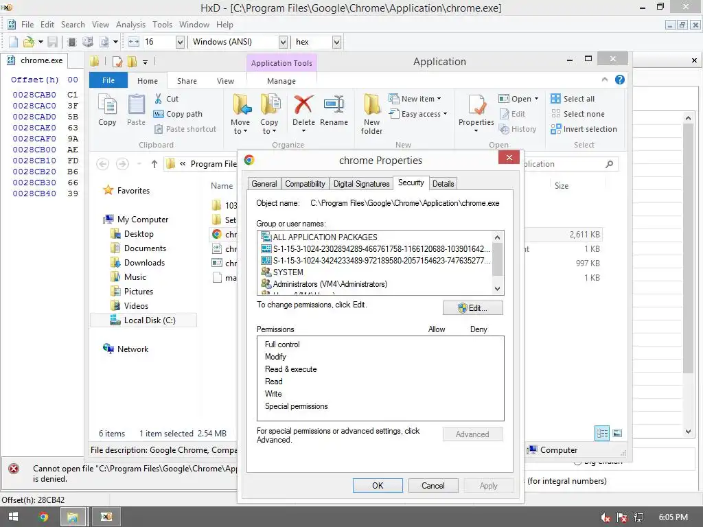
Task: Click the quick access Properties icon in Explorer titlebar
Action: point(117,61)
